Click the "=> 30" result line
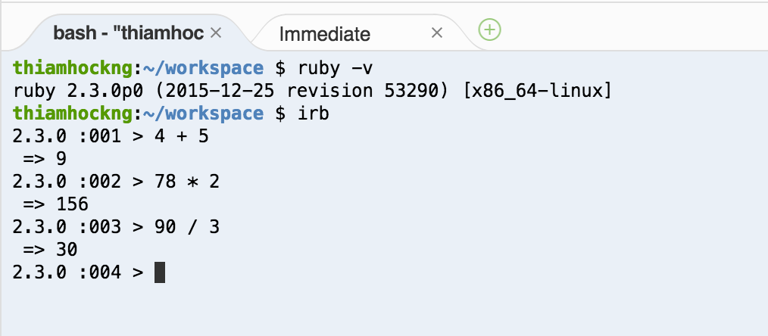 point(51,249)
